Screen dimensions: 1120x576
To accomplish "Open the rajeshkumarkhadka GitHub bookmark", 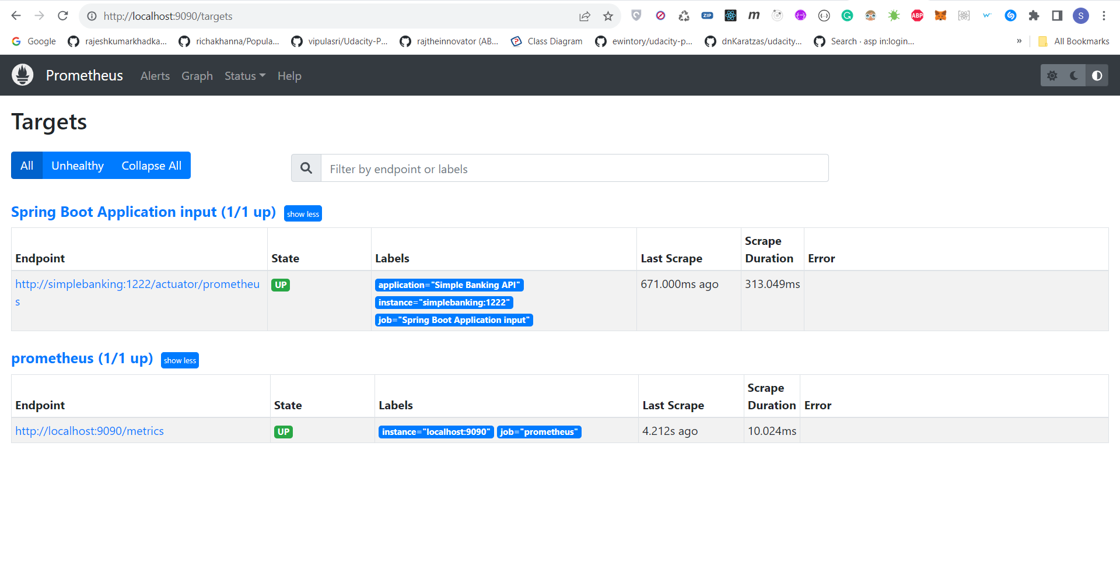I will pos(117,41).
